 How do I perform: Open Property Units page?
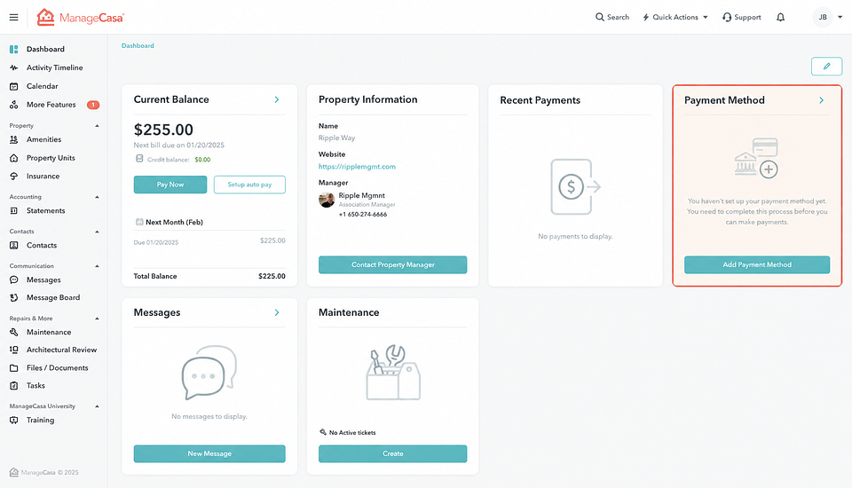pos(51,158)
